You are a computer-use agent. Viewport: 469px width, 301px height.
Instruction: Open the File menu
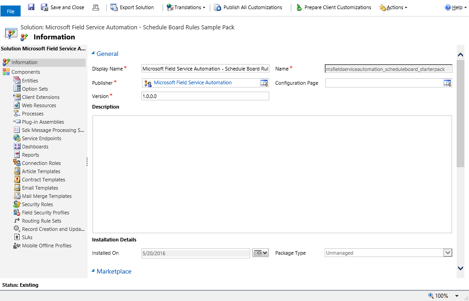click(x=11, y=11)
